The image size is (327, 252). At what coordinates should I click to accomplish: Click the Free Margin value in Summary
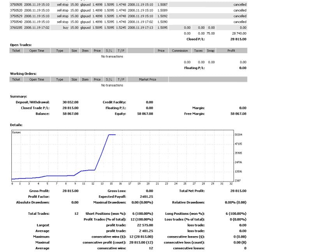238,114
